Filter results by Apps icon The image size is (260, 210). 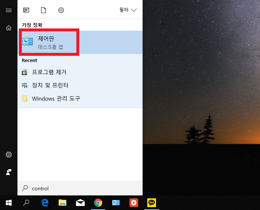[x=26, y=10]
